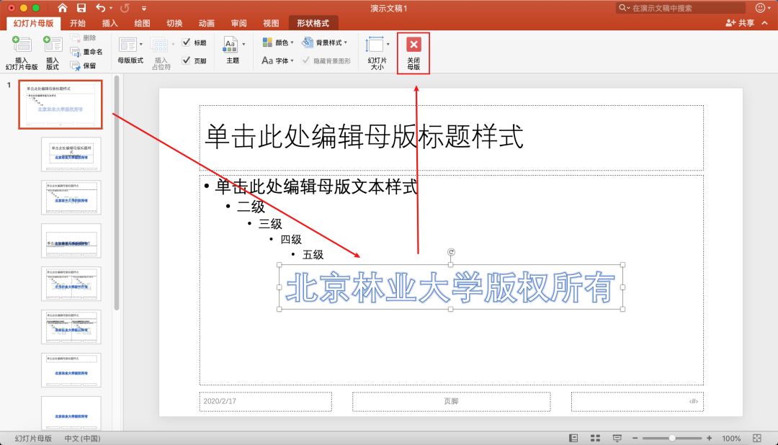Viewport: 778px width, 445px height.
Task: Start slide show from status bar icon
Action: [617, 438]
